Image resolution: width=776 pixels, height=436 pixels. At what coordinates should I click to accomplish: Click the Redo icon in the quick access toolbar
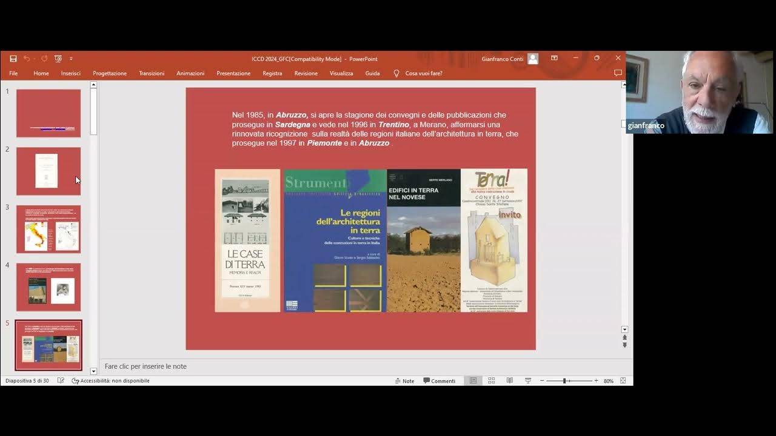(44, 59)
